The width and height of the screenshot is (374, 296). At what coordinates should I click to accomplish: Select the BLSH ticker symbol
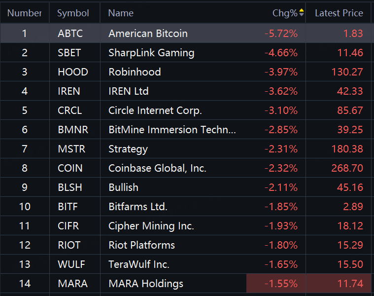click(70, 187)
